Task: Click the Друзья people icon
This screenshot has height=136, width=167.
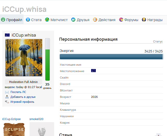Action: 73,20
